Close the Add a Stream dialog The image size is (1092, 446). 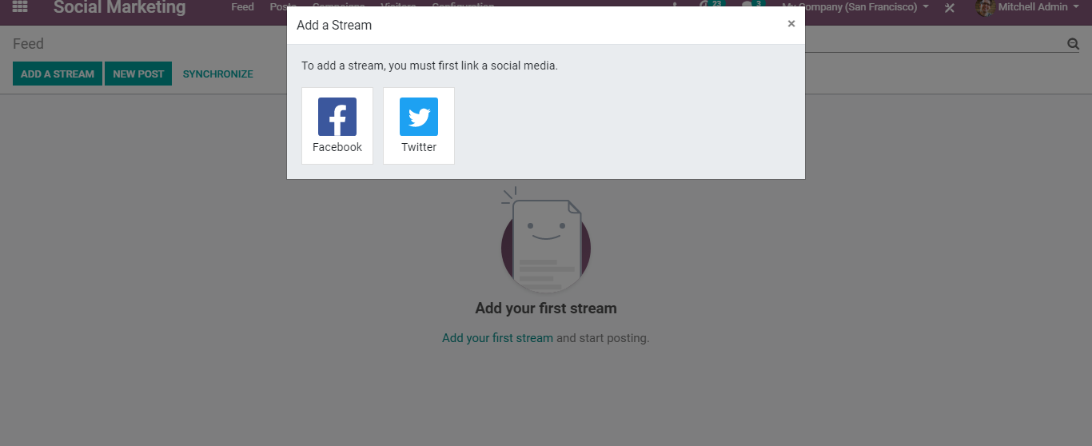pos(791,24)
